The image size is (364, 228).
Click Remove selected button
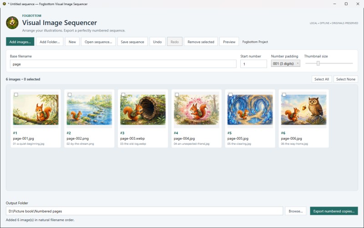tap(201, 42)
